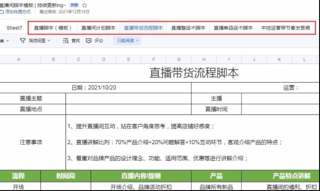Image resolution: width=320 pixels, height=191 pixels.
Task: Click the empty 主播 value cell
Action: pos(280,98)
